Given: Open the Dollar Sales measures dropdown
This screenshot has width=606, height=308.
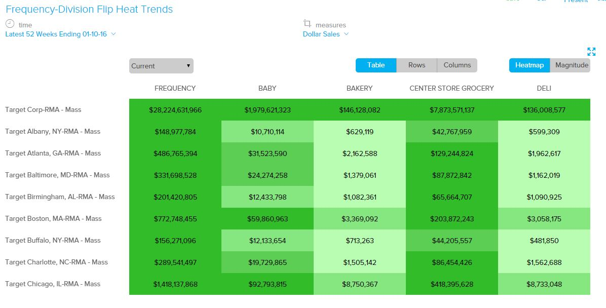Looking at the screenshot, I should coord(325,34).
